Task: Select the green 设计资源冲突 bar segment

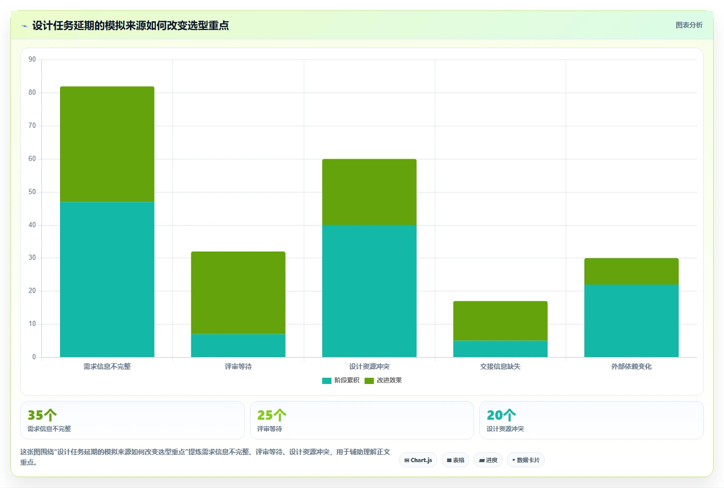Action: 369,192
